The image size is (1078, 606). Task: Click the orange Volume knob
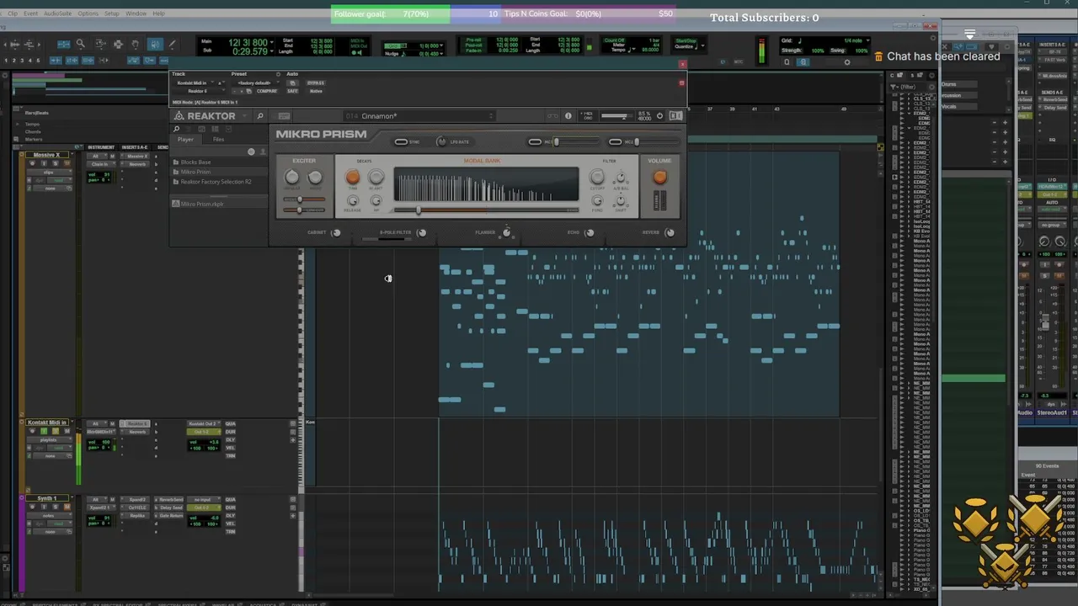659,177
